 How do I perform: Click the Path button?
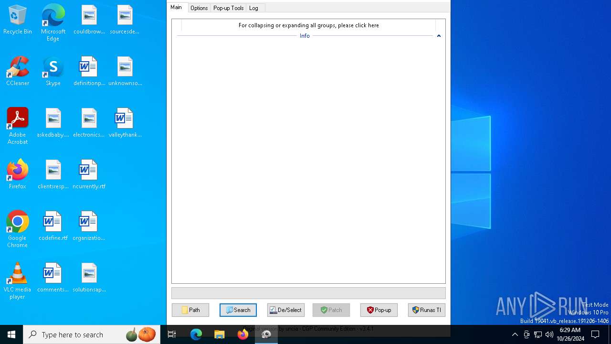[190, 310]
